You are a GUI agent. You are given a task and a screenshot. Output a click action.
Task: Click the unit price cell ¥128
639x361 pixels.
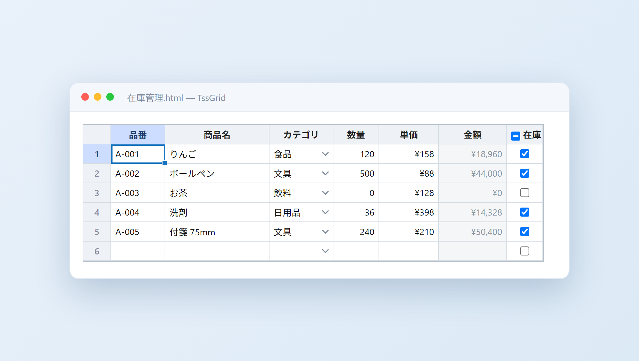(x=409, y=193)
